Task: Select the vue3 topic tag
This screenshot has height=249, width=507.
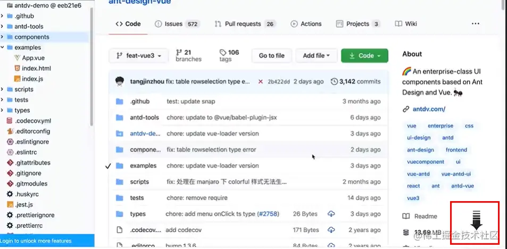Action: point(413,198)
